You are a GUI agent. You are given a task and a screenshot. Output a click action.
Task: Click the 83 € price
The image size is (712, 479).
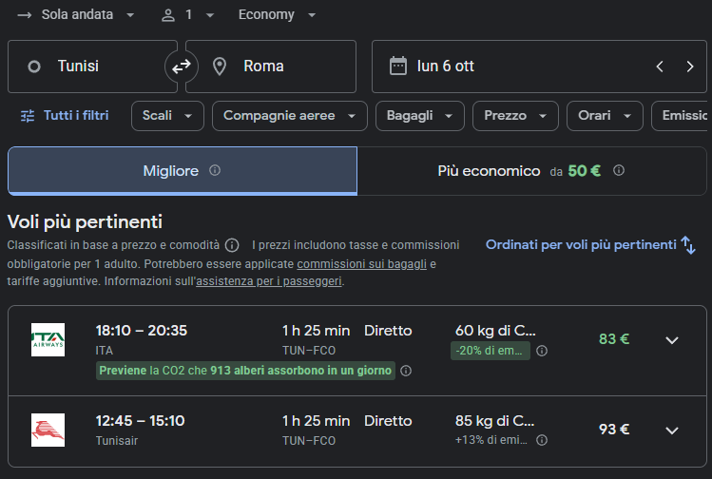[x=614, y=339]
